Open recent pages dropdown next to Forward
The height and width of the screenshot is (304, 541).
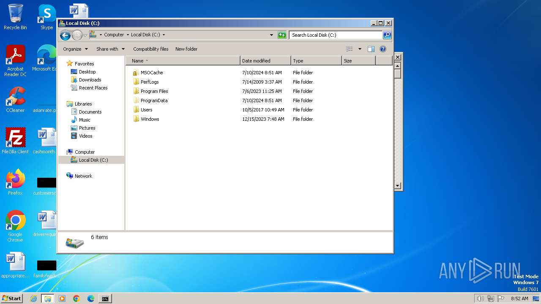[85, 35]
